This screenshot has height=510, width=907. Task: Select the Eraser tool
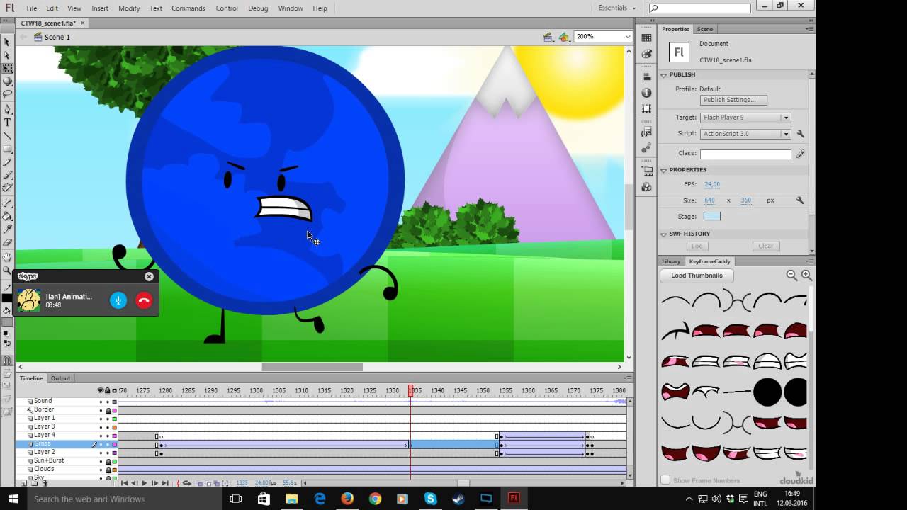7,242
